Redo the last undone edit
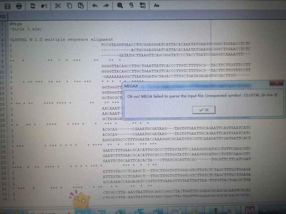 (x=106, y=6)
